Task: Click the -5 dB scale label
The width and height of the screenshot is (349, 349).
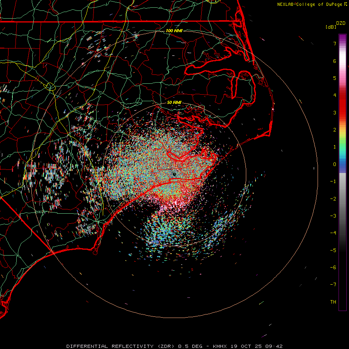Action: click(x=333, y=251)
